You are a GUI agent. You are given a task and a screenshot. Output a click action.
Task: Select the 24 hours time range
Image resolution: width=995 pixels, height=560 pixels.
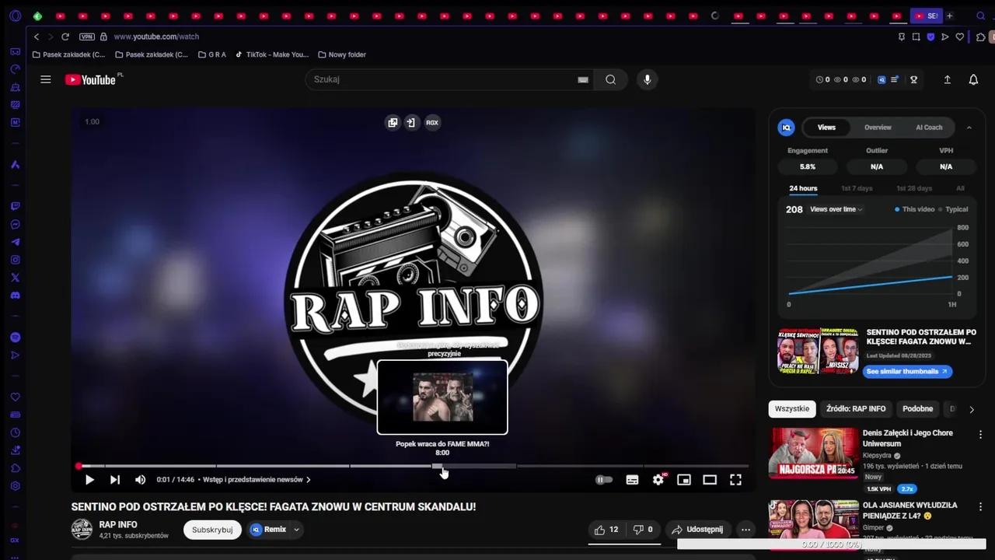point(803,188)
